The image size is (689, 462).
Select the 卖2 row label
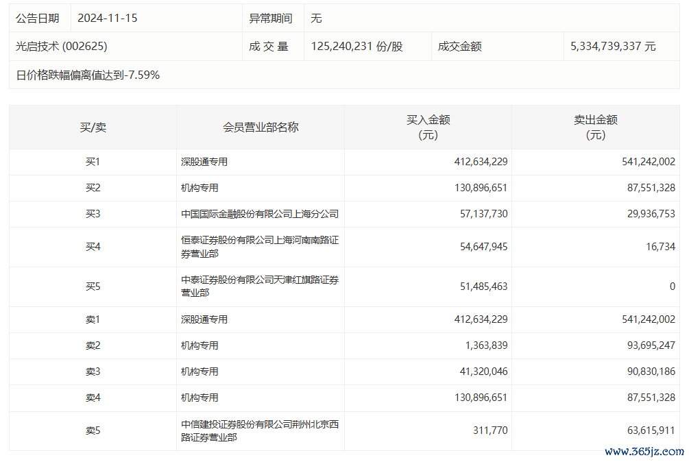pyautogui.click(x=93, y=345)
